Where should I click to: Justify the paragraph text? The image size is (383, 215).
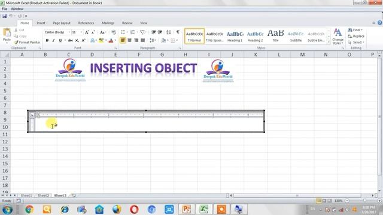pyautogui.click(x=142, y=40)
